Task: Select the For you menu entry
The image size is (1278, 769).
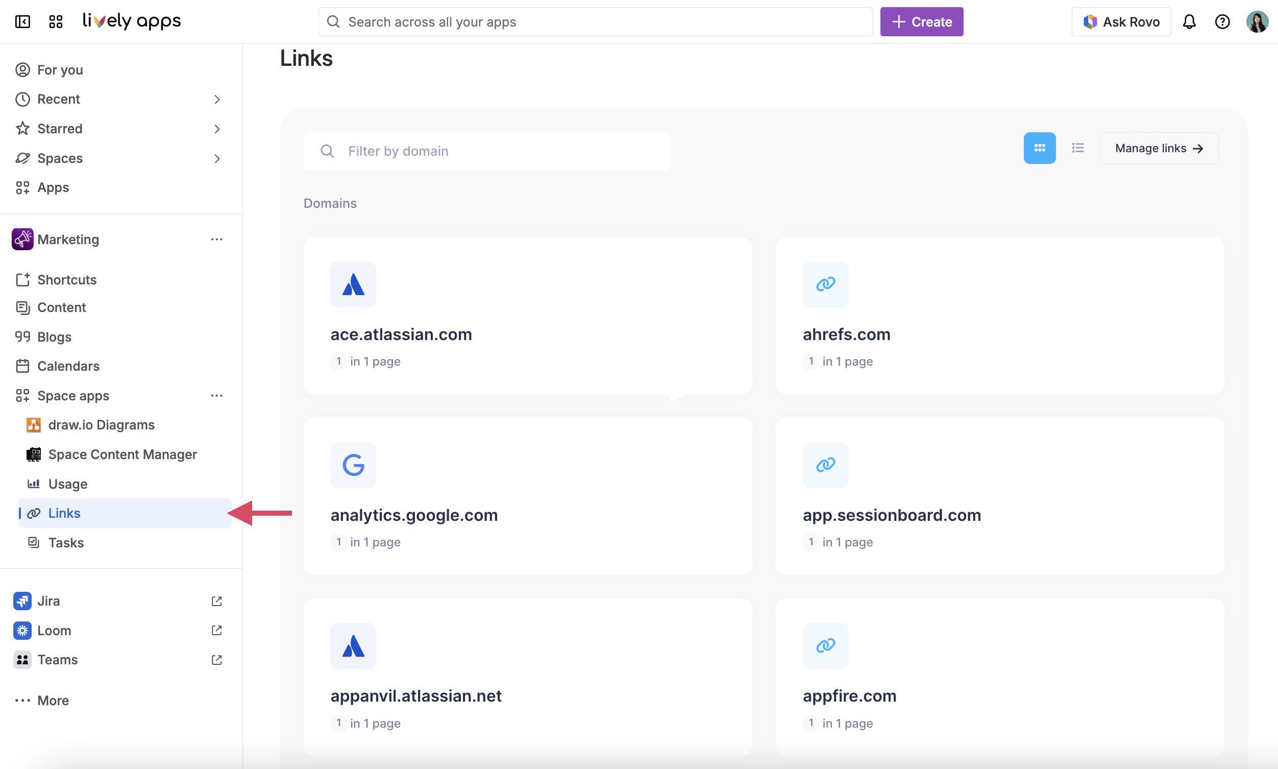Action: 60,69
